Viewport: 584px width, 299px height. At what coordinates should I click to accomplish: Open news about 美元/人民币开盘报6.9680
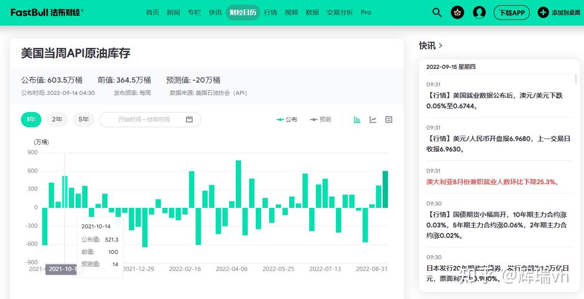click(498, 144)
